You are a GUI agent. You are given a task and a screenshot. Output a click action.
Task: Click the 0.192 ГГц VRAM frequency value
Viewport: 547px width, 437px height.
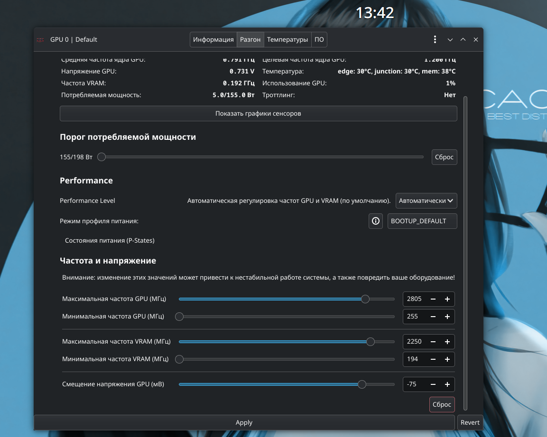(239, 83)
